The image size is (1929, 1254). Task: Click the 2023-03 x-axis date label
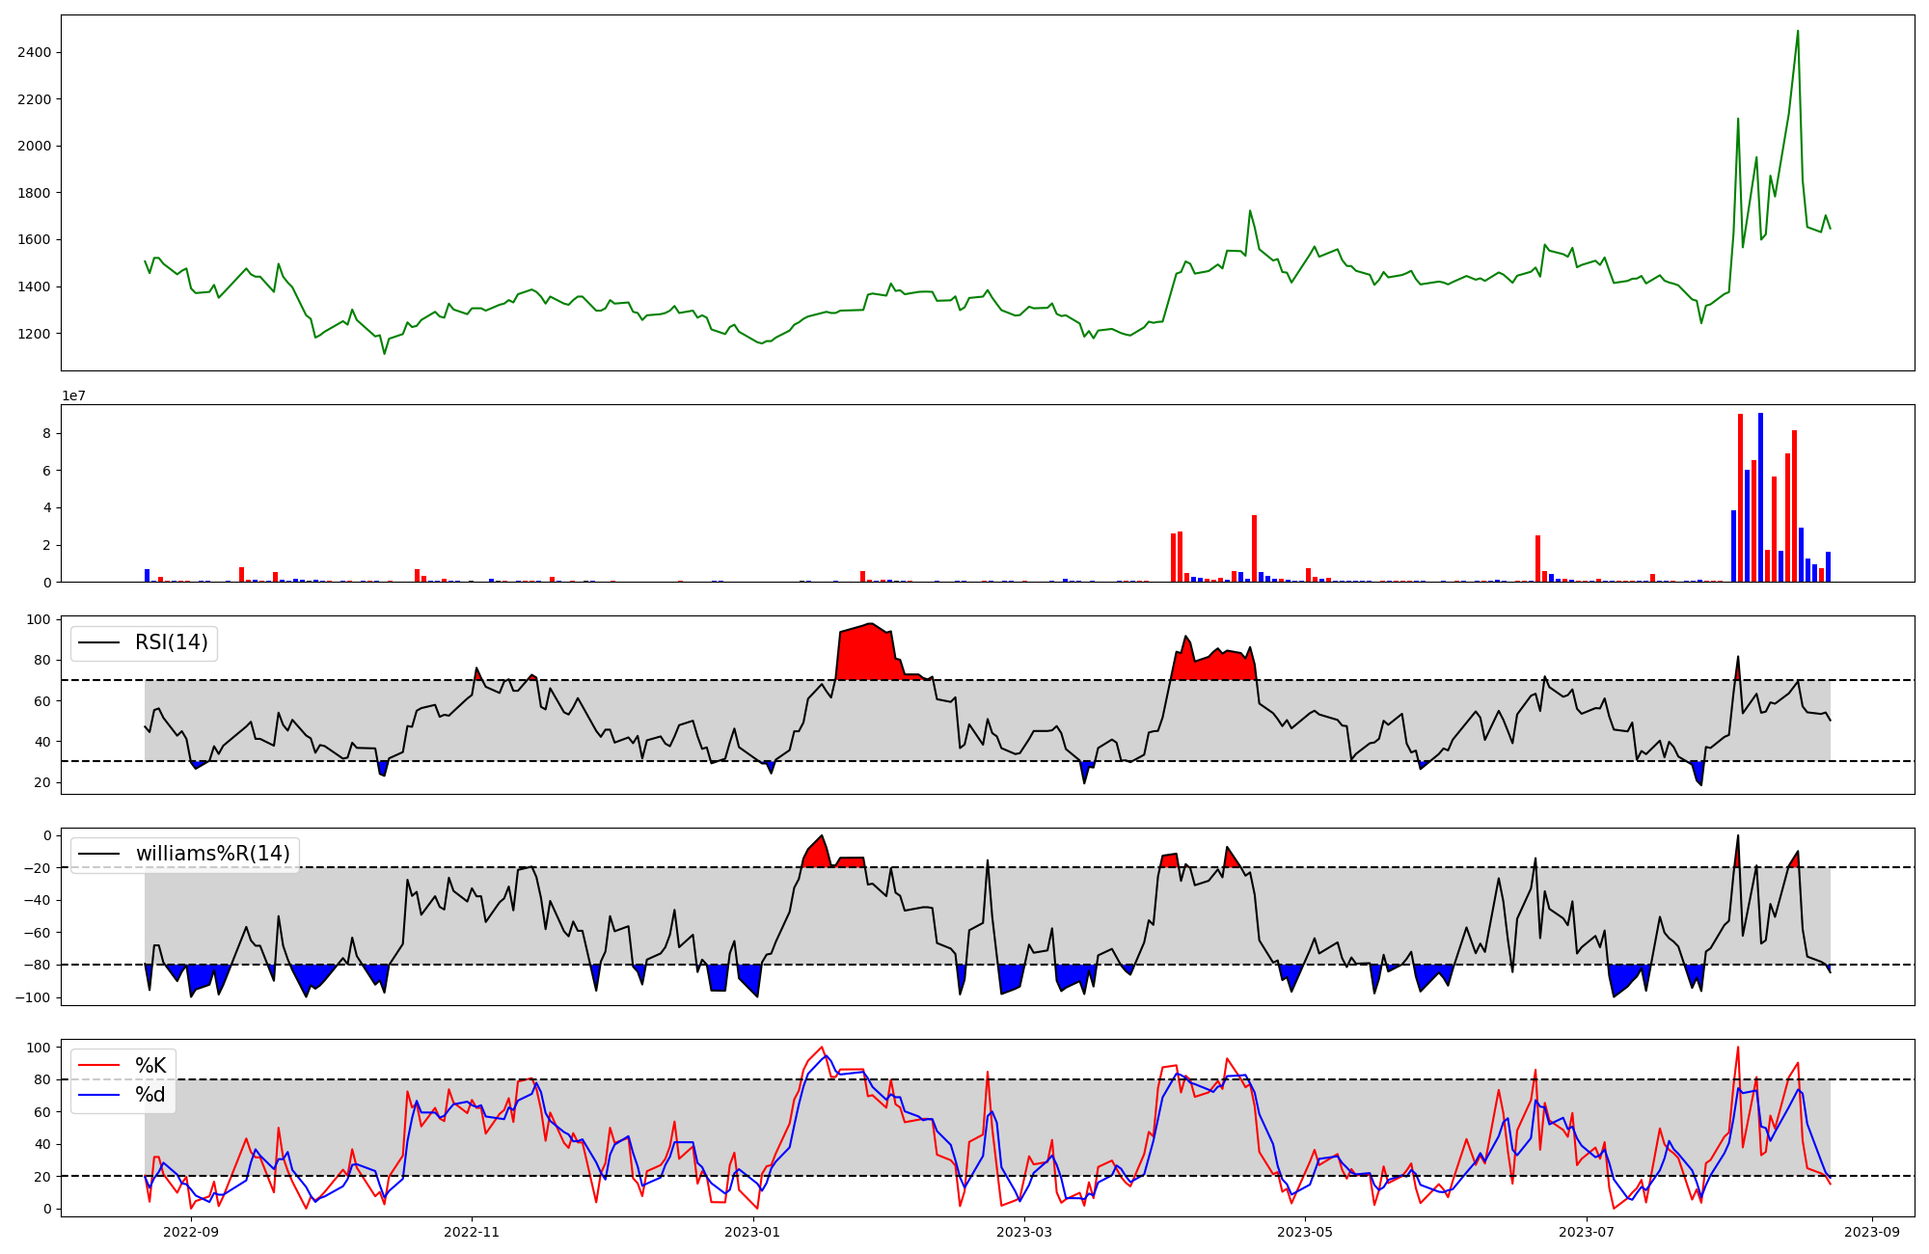(x=1024, y=1232)
